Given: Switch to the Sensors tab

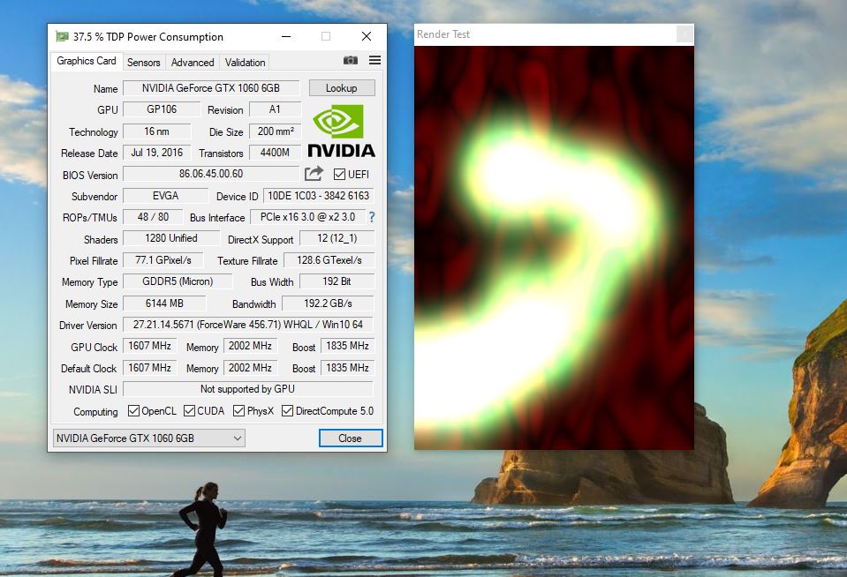Looking at the screenshot, I should click(x=144, y=63).
